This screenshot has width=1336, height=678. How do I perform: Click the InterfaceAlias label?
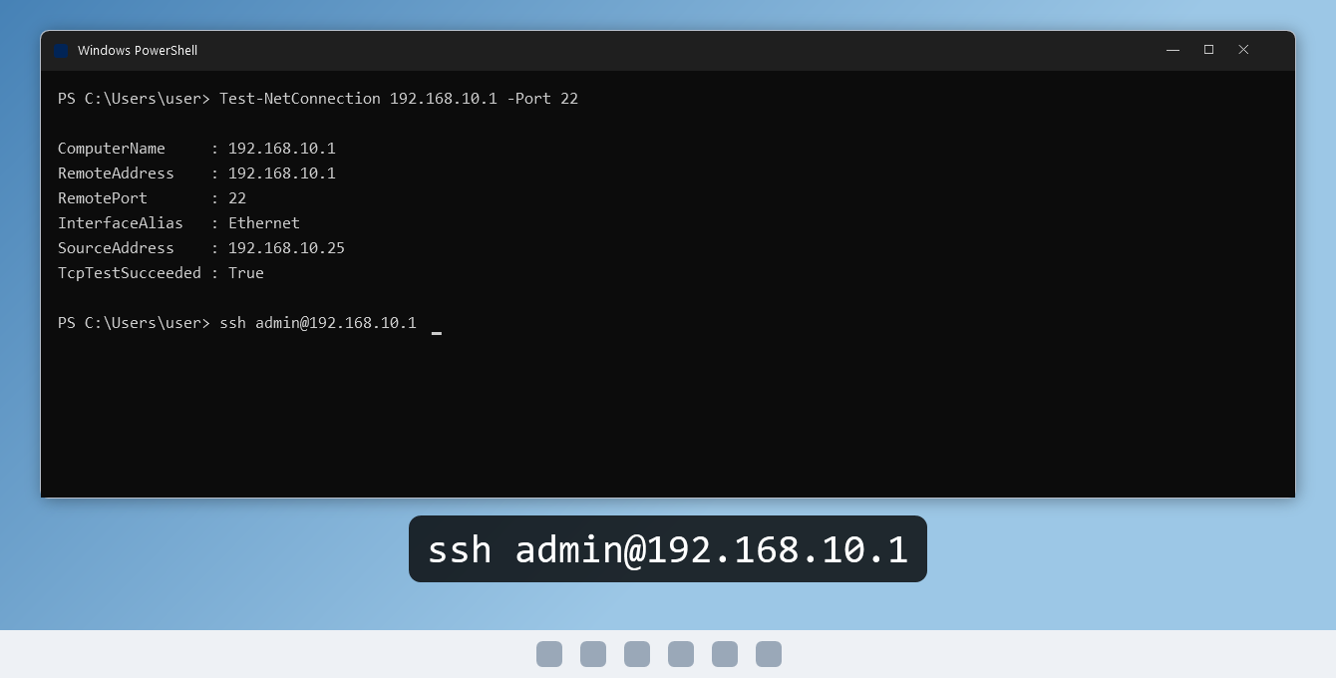[121, 223]
